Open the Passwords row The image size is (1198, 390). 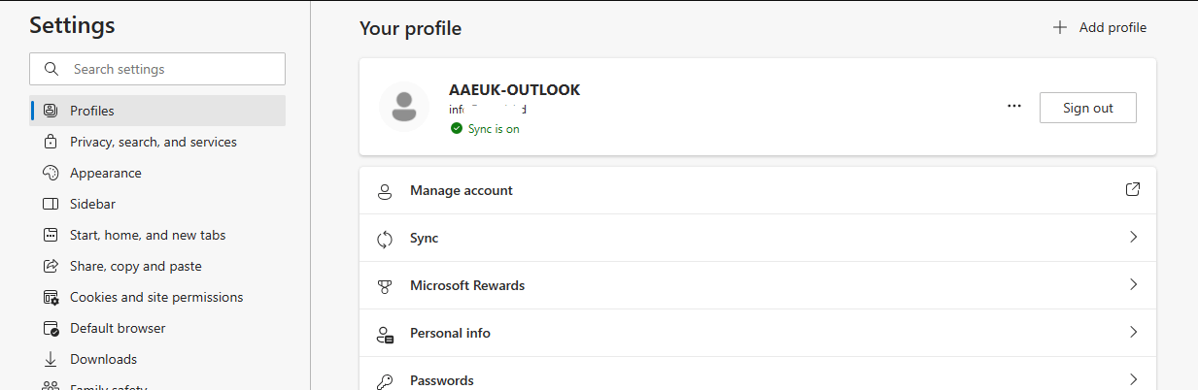click(758, 375)
